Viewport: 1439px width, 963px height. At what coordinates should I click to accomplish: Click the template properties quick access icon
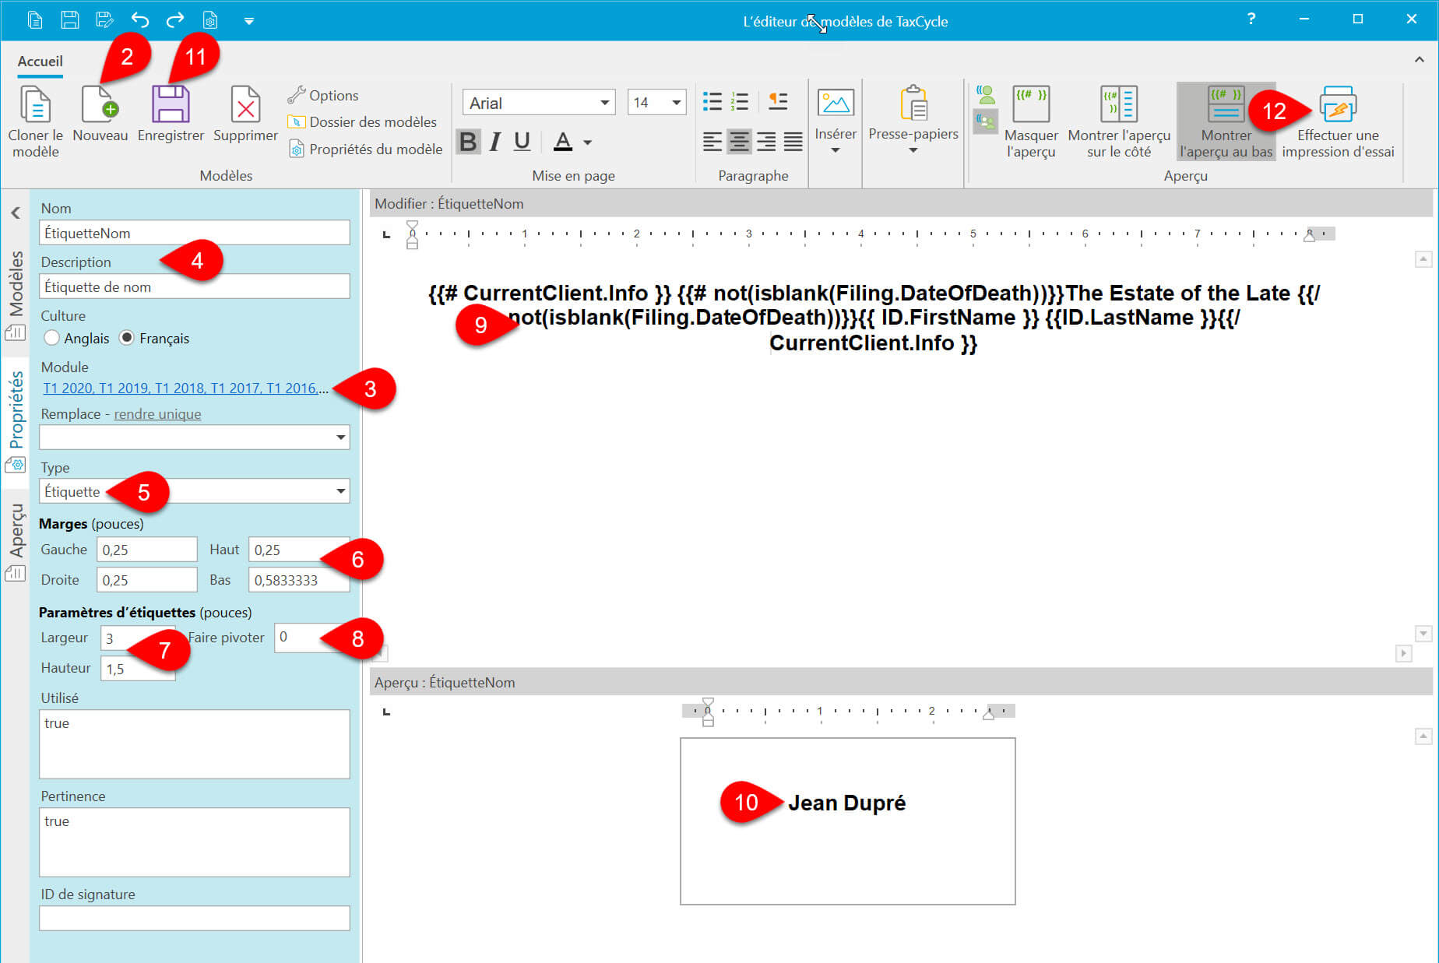click(x=210, y=20)
